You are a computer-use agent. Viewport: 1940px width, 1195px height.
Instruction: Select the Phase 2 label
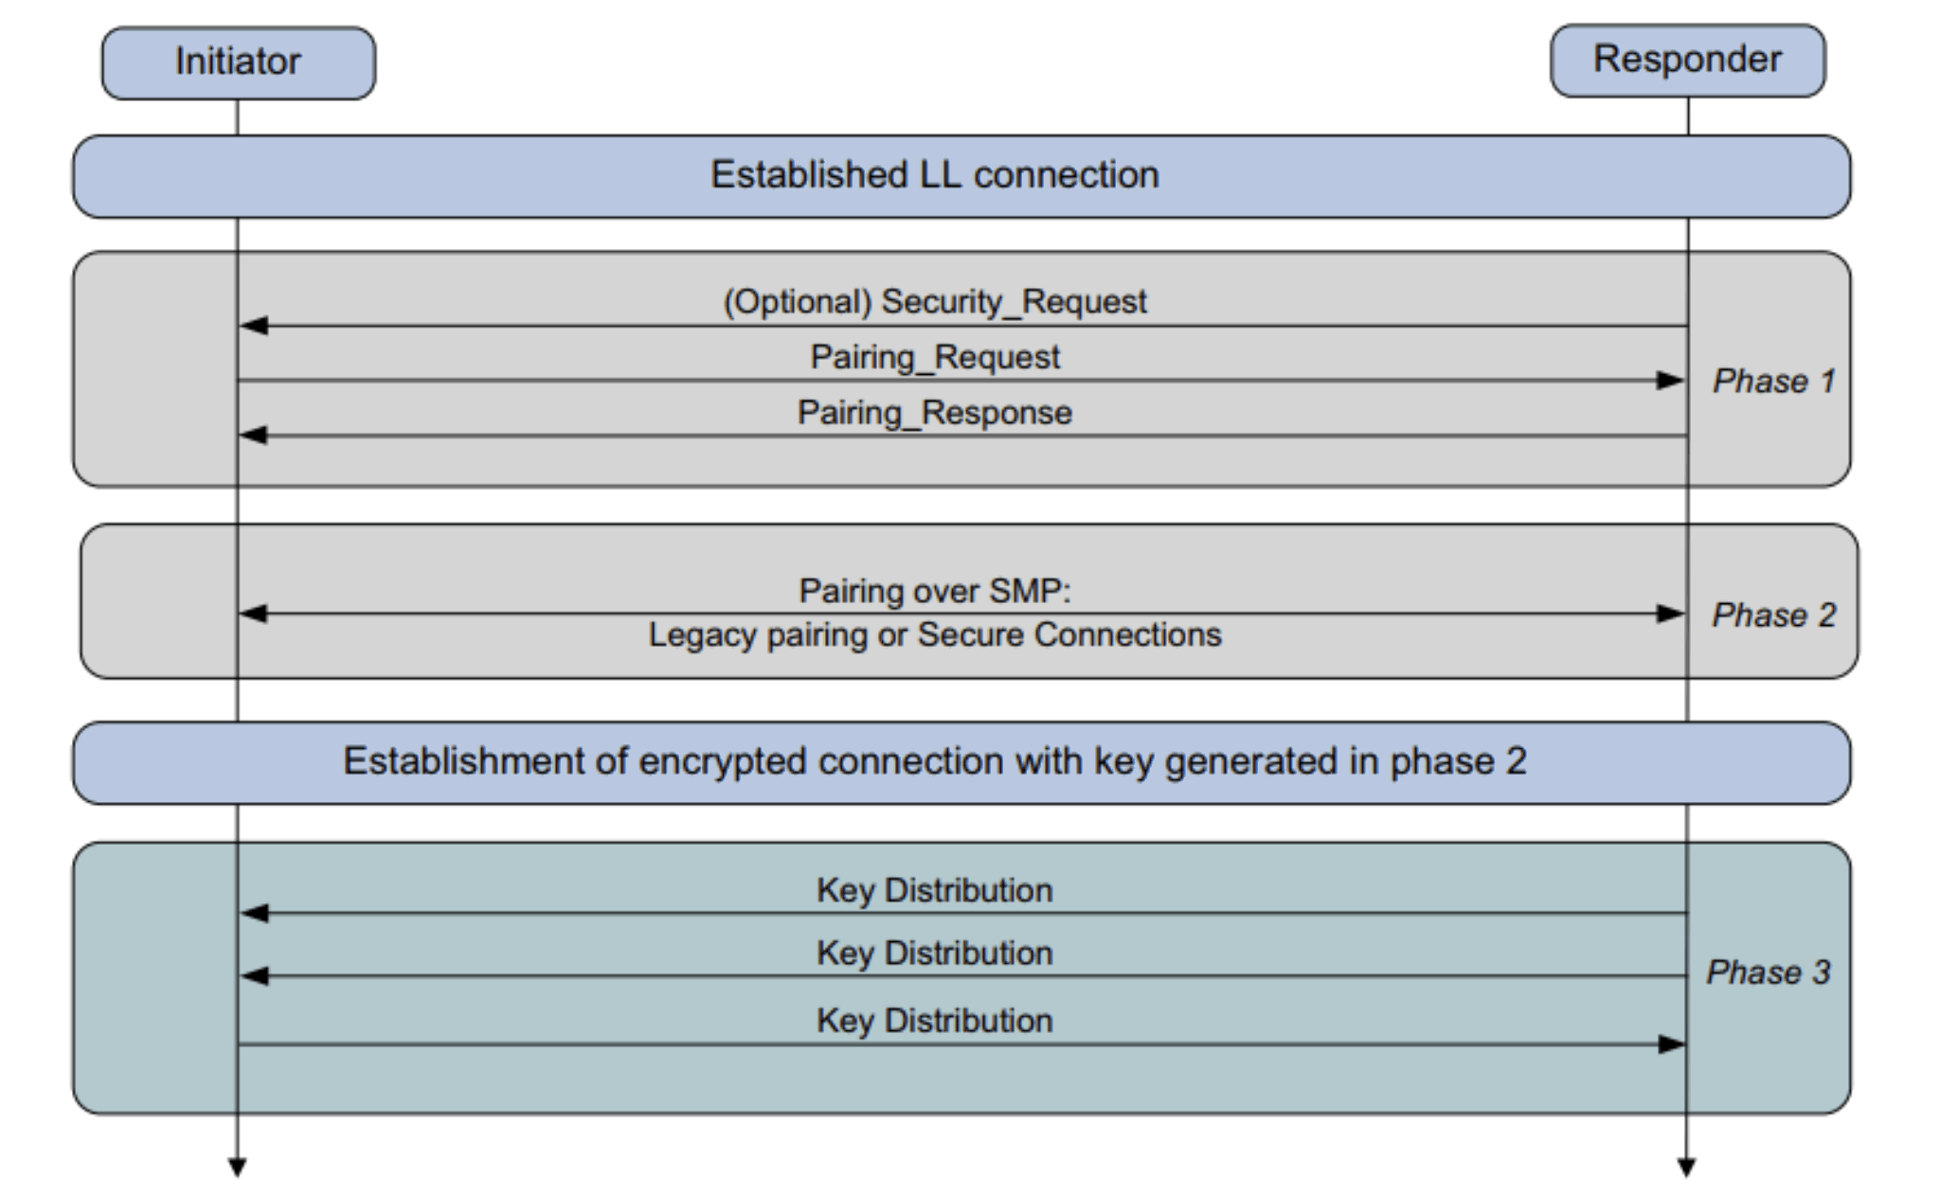pyautogui.click(x=1773, y=615)
